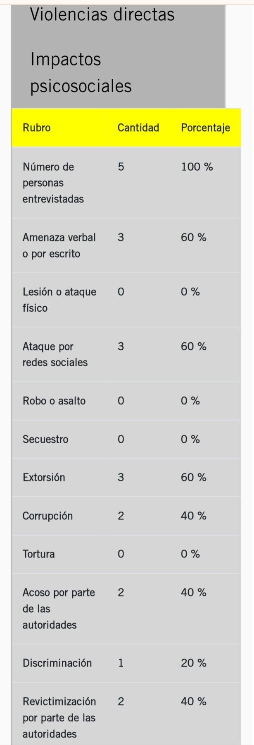Click the "Robo o asalto" row label
This screenshot has height=745, width=254.
54,401
